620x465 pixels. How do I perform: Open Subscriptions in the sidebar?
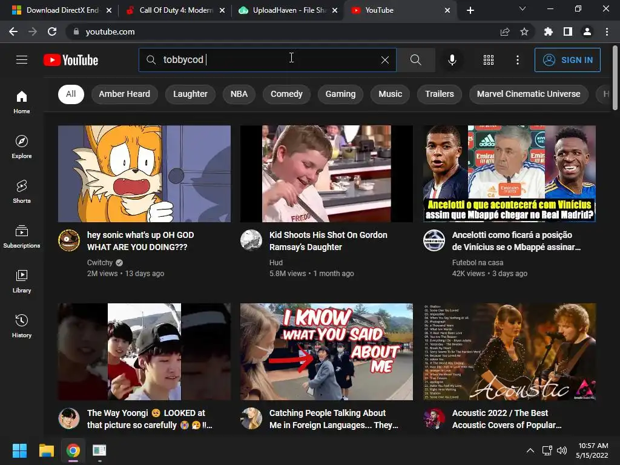22,237
